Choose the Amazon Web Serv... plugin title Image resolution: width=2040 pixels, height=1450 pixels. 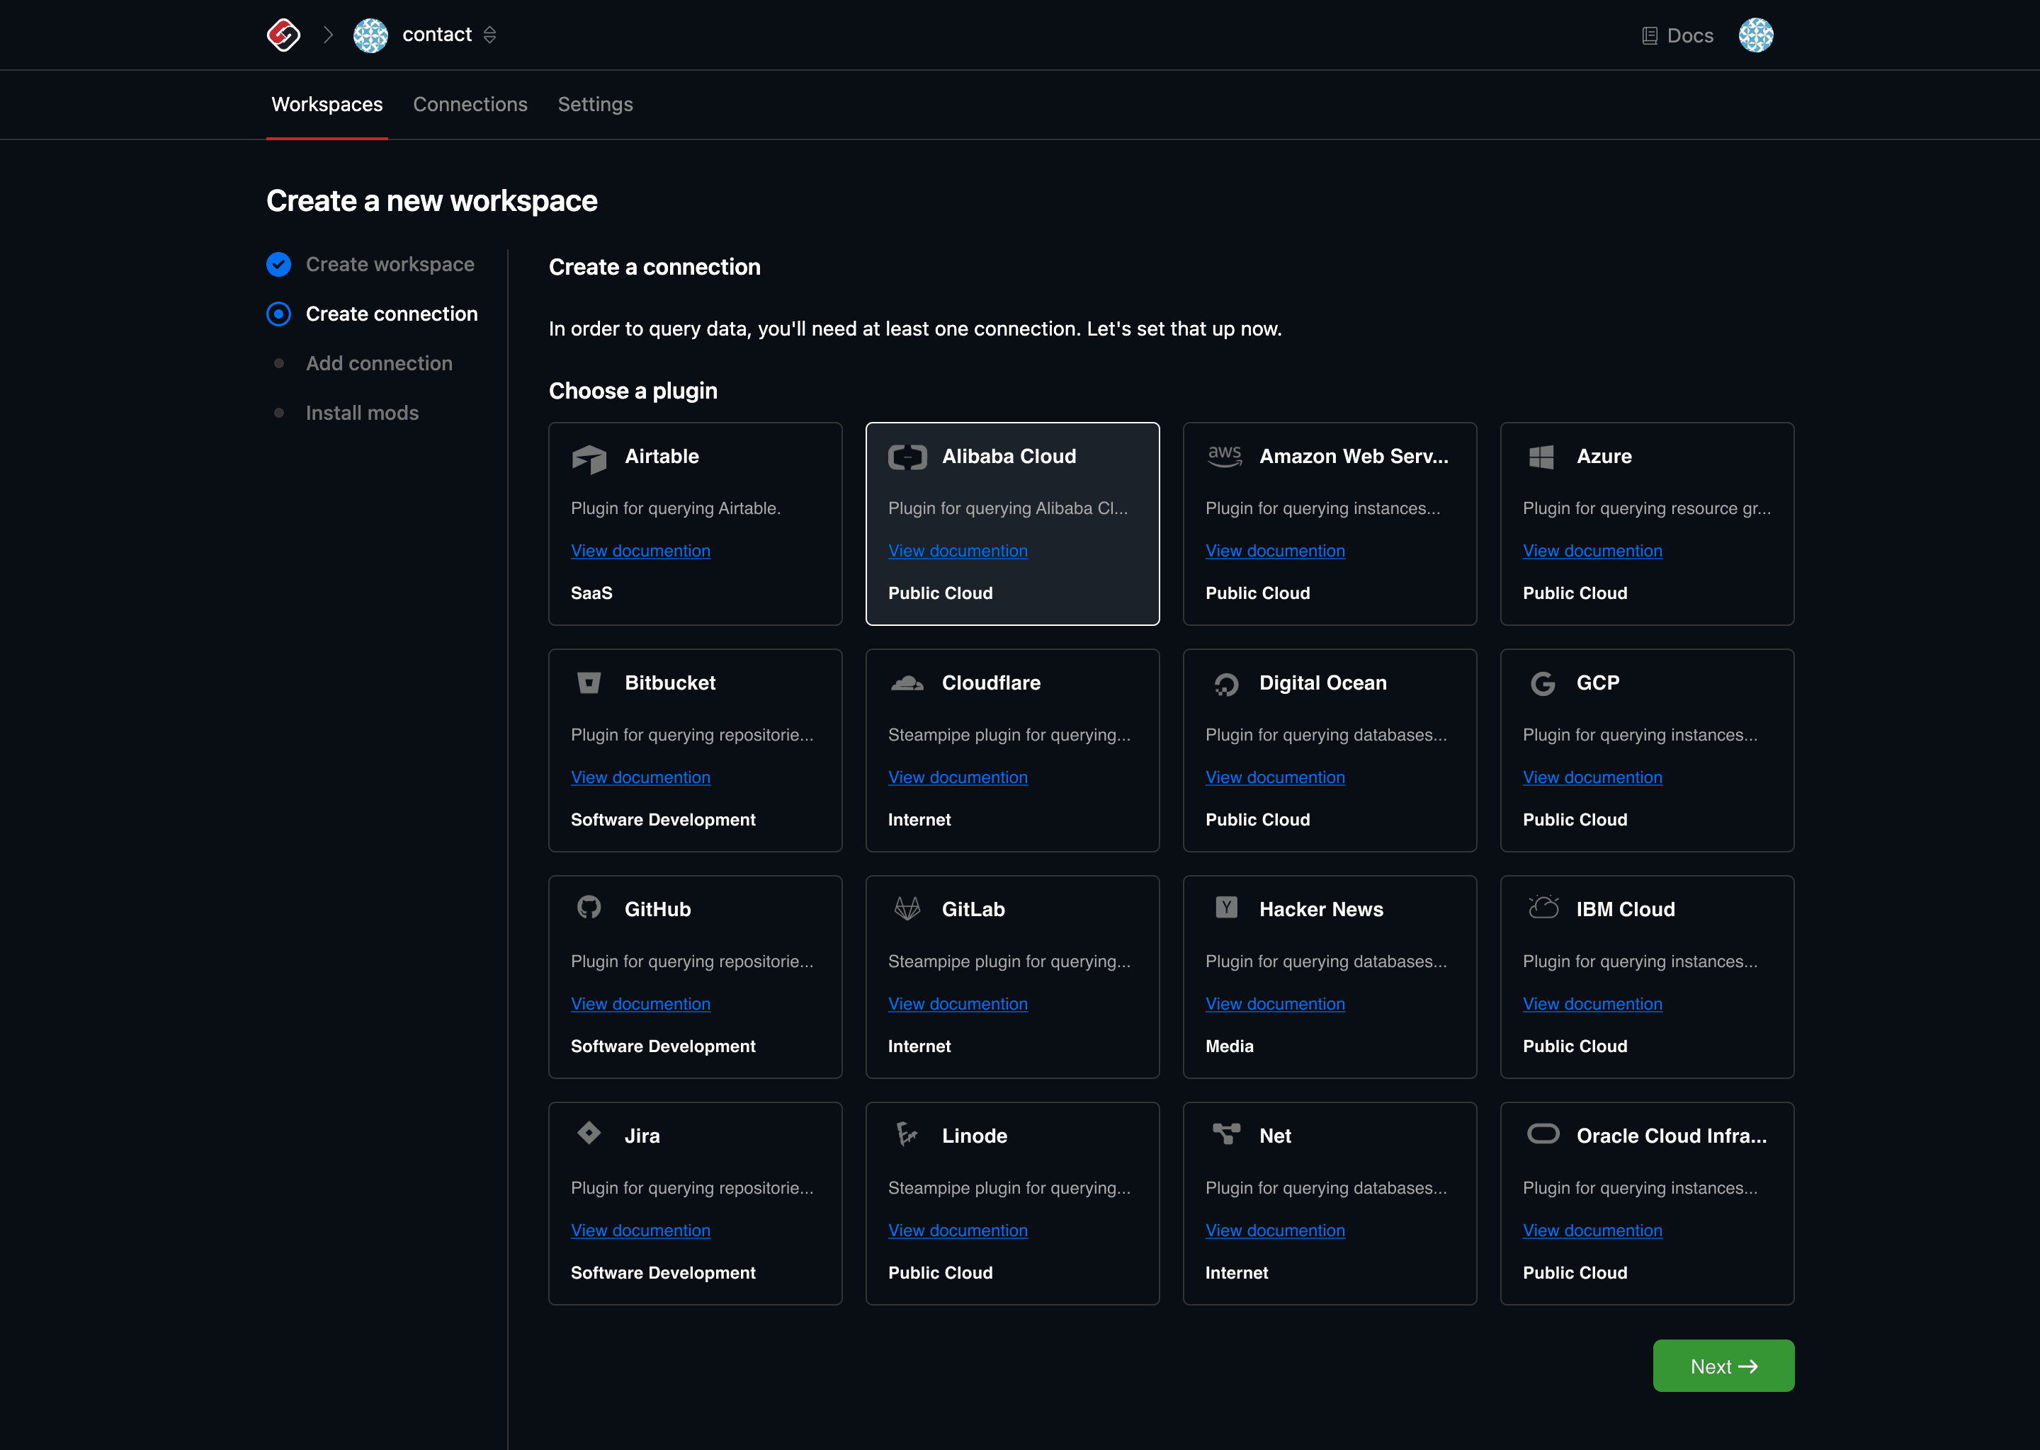[x=1353, y=456]
